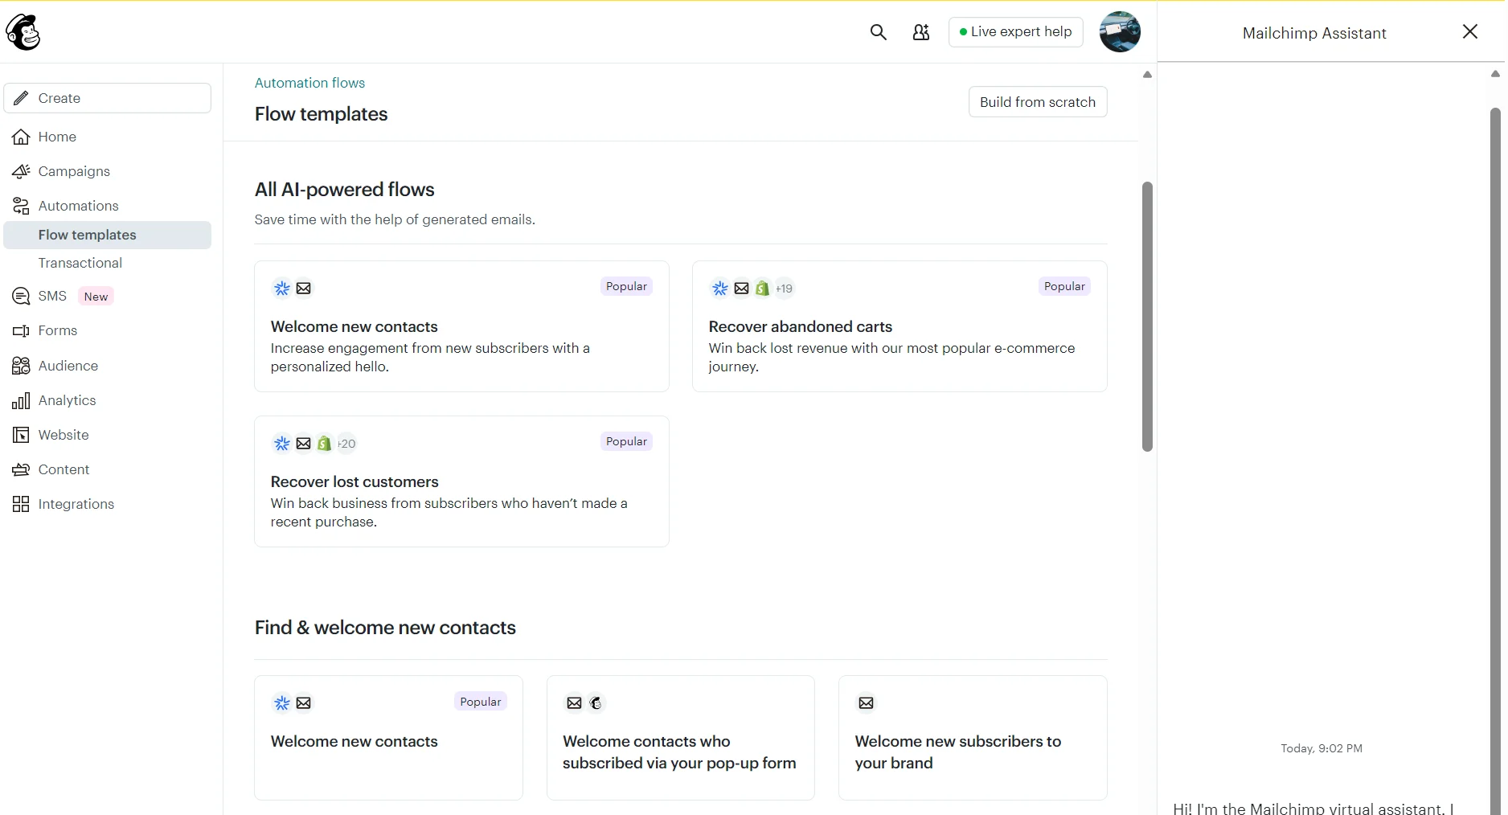The height and width of the screenshot is (815, 1508).
Task: Click Shopify icon on Recover abandoned carts card
Action: pos(763,288)
